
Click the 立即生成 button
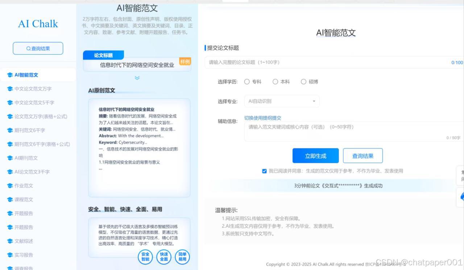[315, 156]
